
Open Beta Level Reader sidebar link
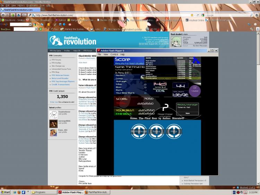(x=60, y=78)
